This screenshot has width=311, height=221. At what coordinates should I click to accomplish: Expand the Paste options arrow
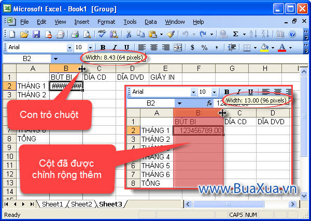click(x=161, y=35)
